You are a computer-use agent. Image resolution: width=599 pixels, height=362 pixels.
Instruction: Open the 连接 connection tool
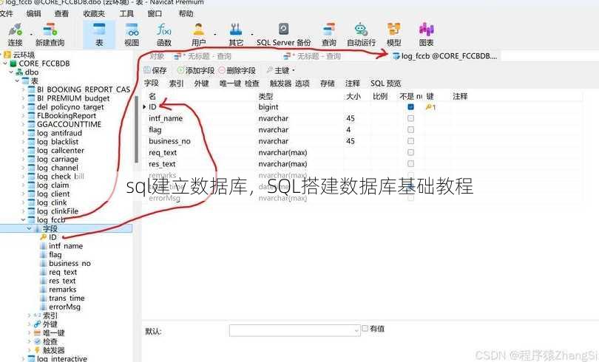(x=16, y=34)
